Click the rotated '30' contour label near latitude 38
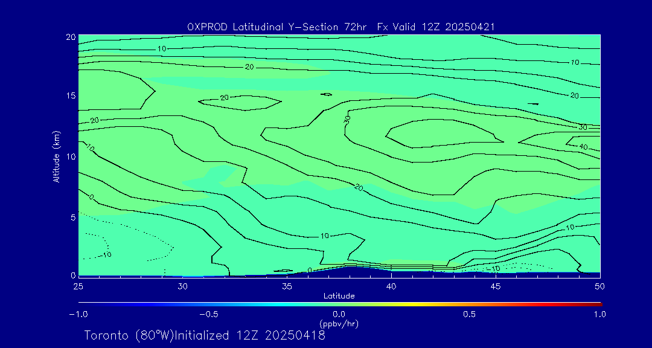The image size is (652, 348). coord(348,120)
